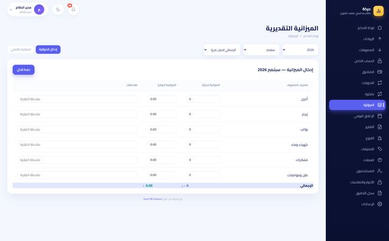Click dollar budget field for مشتريات row
Screen dimensions: 389x241
[162, 160]
